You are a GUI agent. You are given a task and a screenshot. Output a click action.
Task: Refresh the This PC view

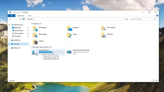[127, 19]
